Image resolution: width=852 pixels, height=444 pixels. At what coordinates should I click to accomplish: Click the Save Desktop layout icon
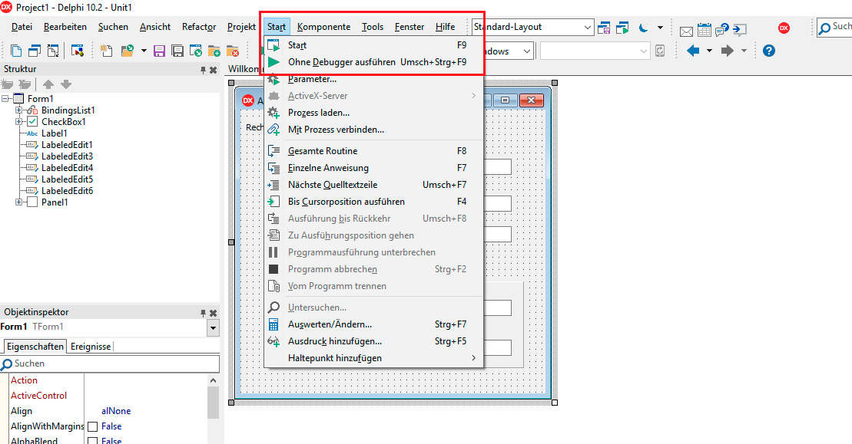click(604, 28)
